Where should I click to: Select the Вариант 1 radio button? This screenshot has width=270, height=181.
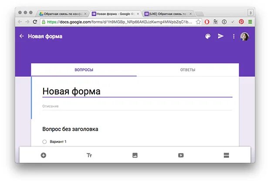[x=44, y=142]
